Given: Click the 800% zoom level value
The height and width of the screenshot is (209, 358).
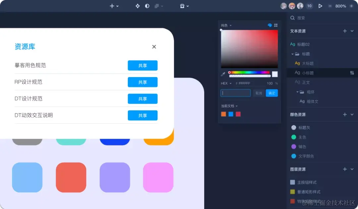Looking at the screenshot, I should click(341, 6).
